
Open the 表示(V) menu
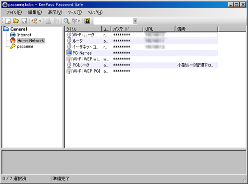pos(55,12)
